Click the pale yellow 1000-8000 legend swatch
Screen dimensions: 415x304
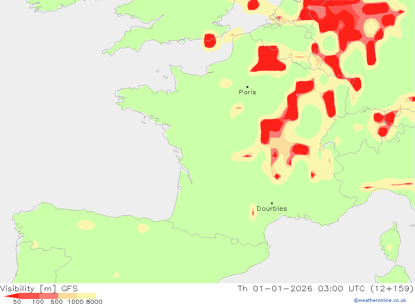(x=87, y=296)
